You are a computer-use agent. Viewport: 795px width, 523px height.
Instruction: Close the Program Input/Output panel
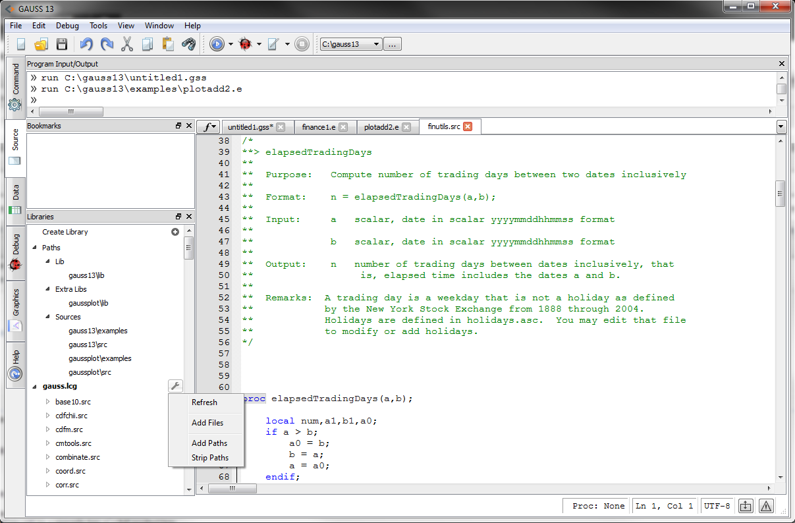coord(782,64)
